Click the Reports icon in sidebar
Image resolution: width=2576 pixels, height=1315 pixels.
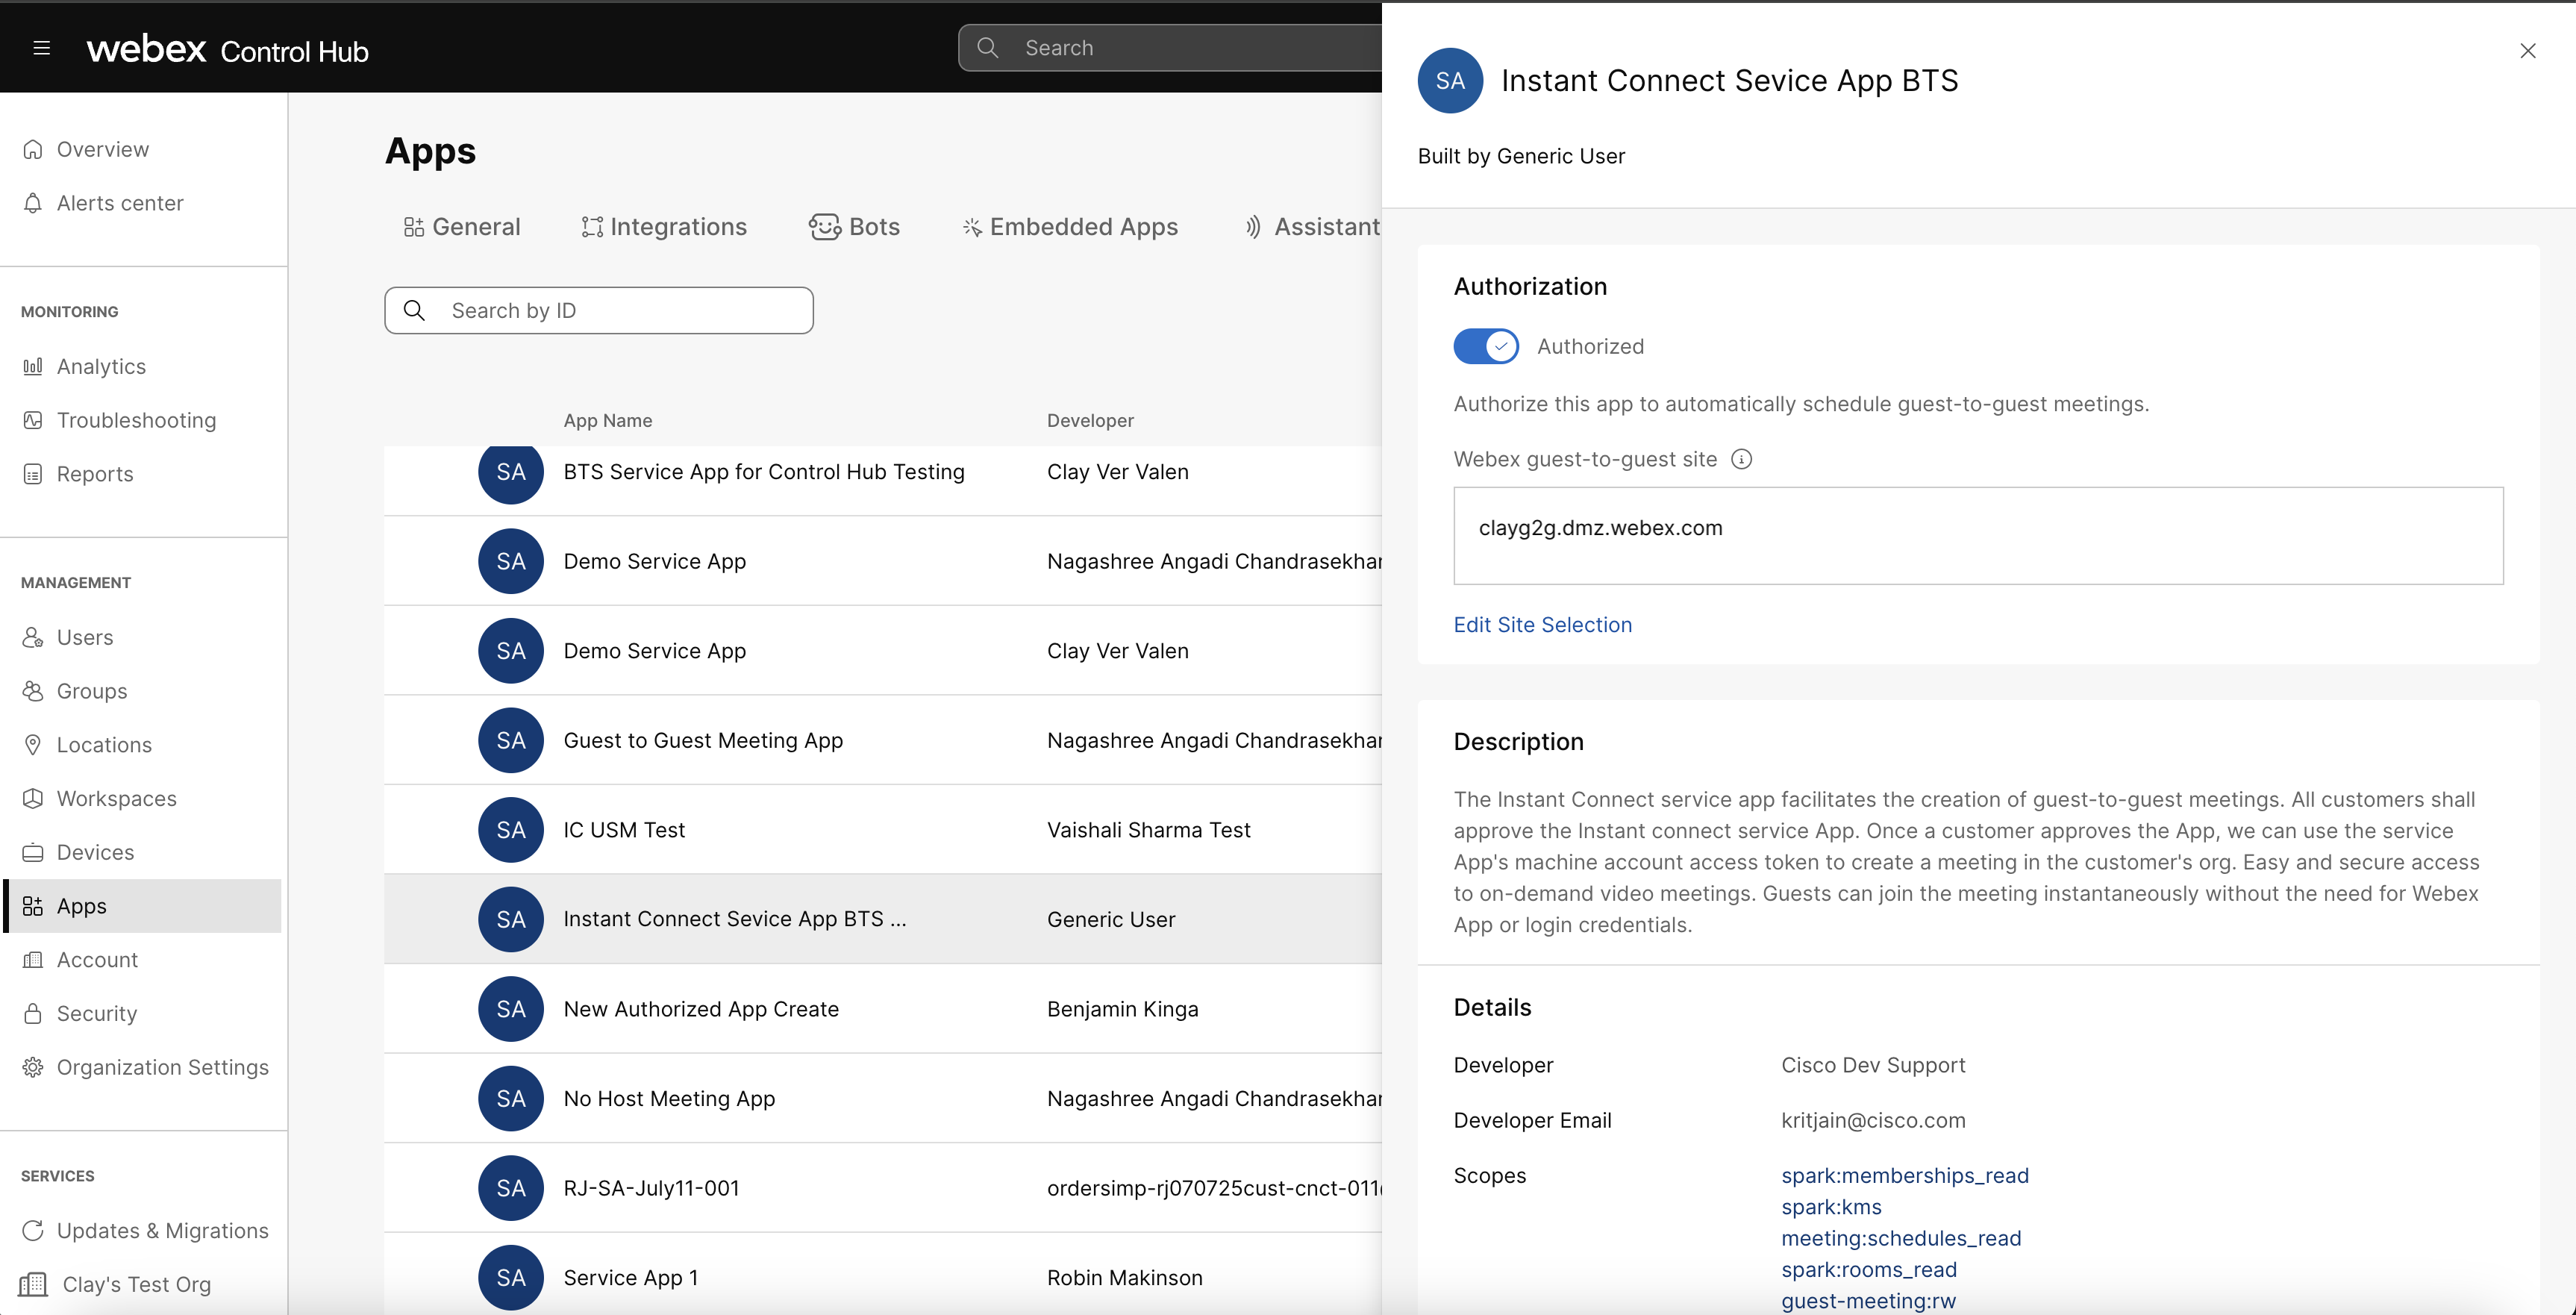[33, 474]
